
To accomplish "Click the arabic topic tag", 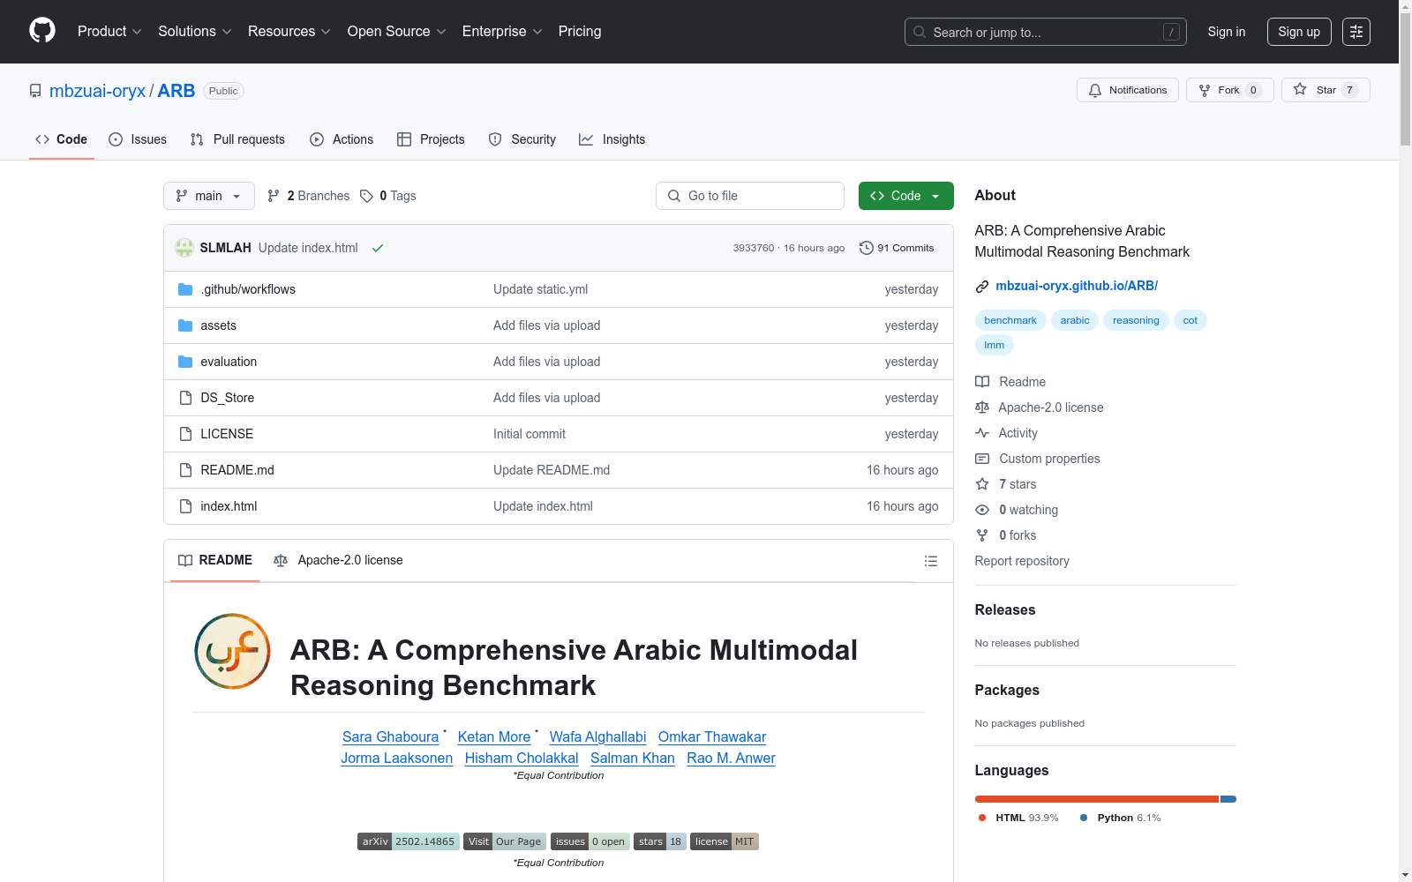I will tap(1075, 320).
